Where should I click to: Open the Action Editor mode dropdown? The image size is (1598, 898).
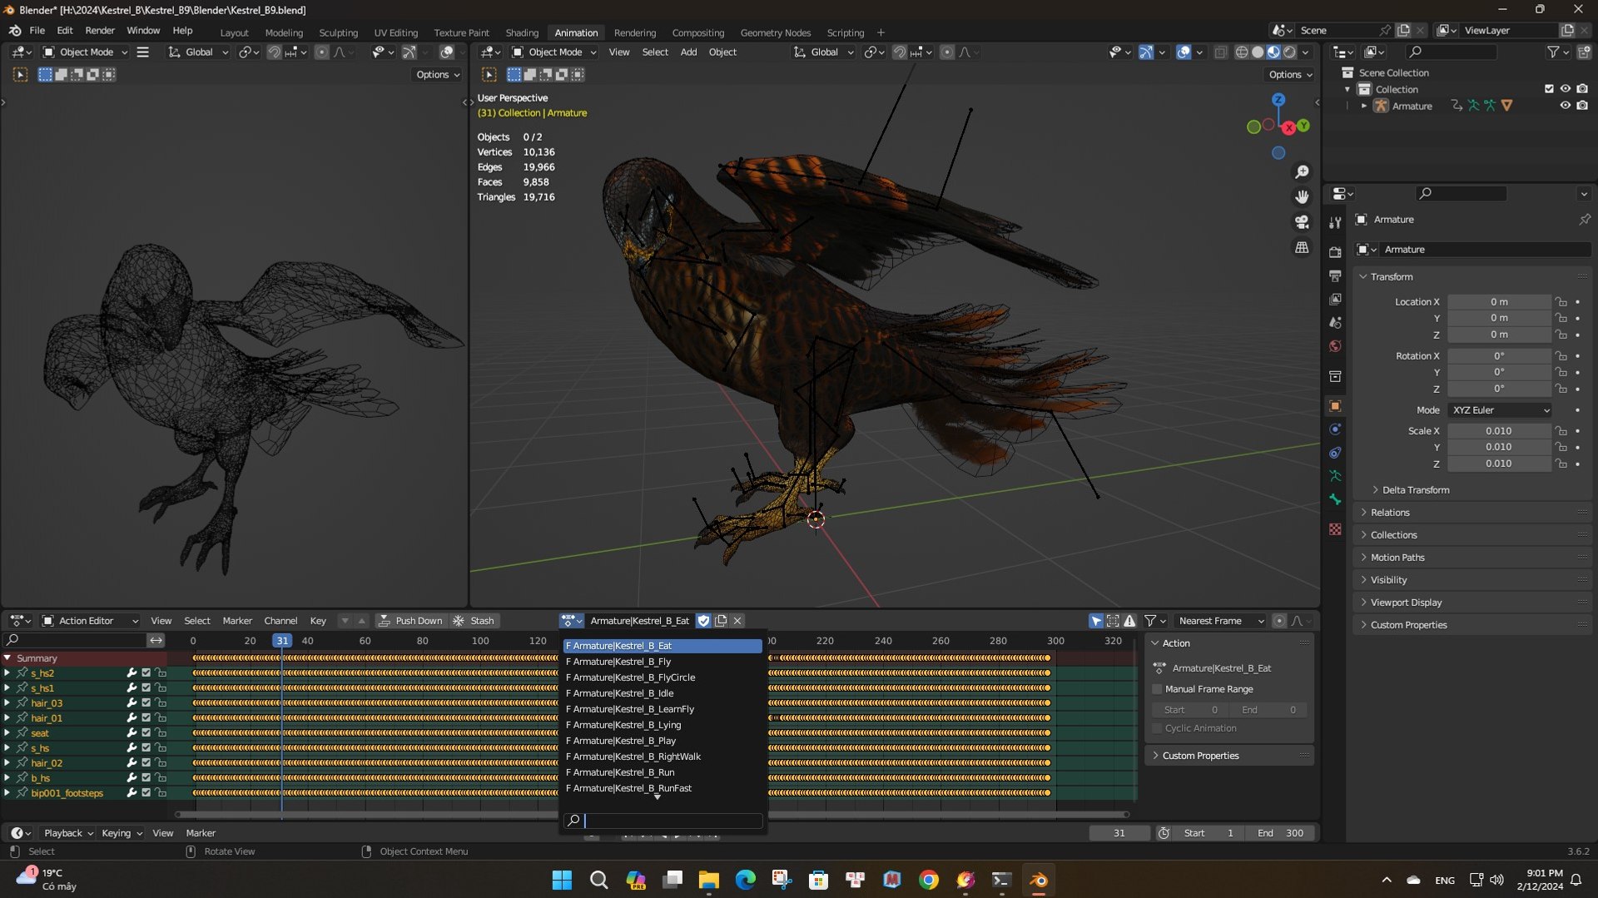(x=90, y=621)
